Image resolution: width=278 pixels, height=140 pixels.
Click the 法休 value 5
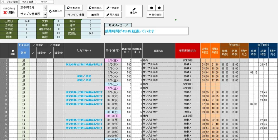27,33
